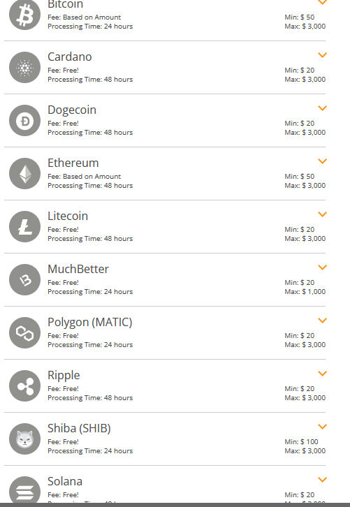Choose the Dogecoin circle icon
350x507 pixels.
click(x=24, y=121)
